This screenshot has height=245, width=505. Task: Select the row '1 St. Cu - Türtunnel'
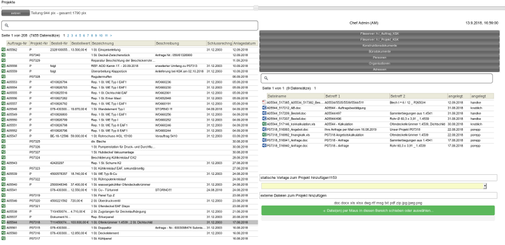(129, 190)
